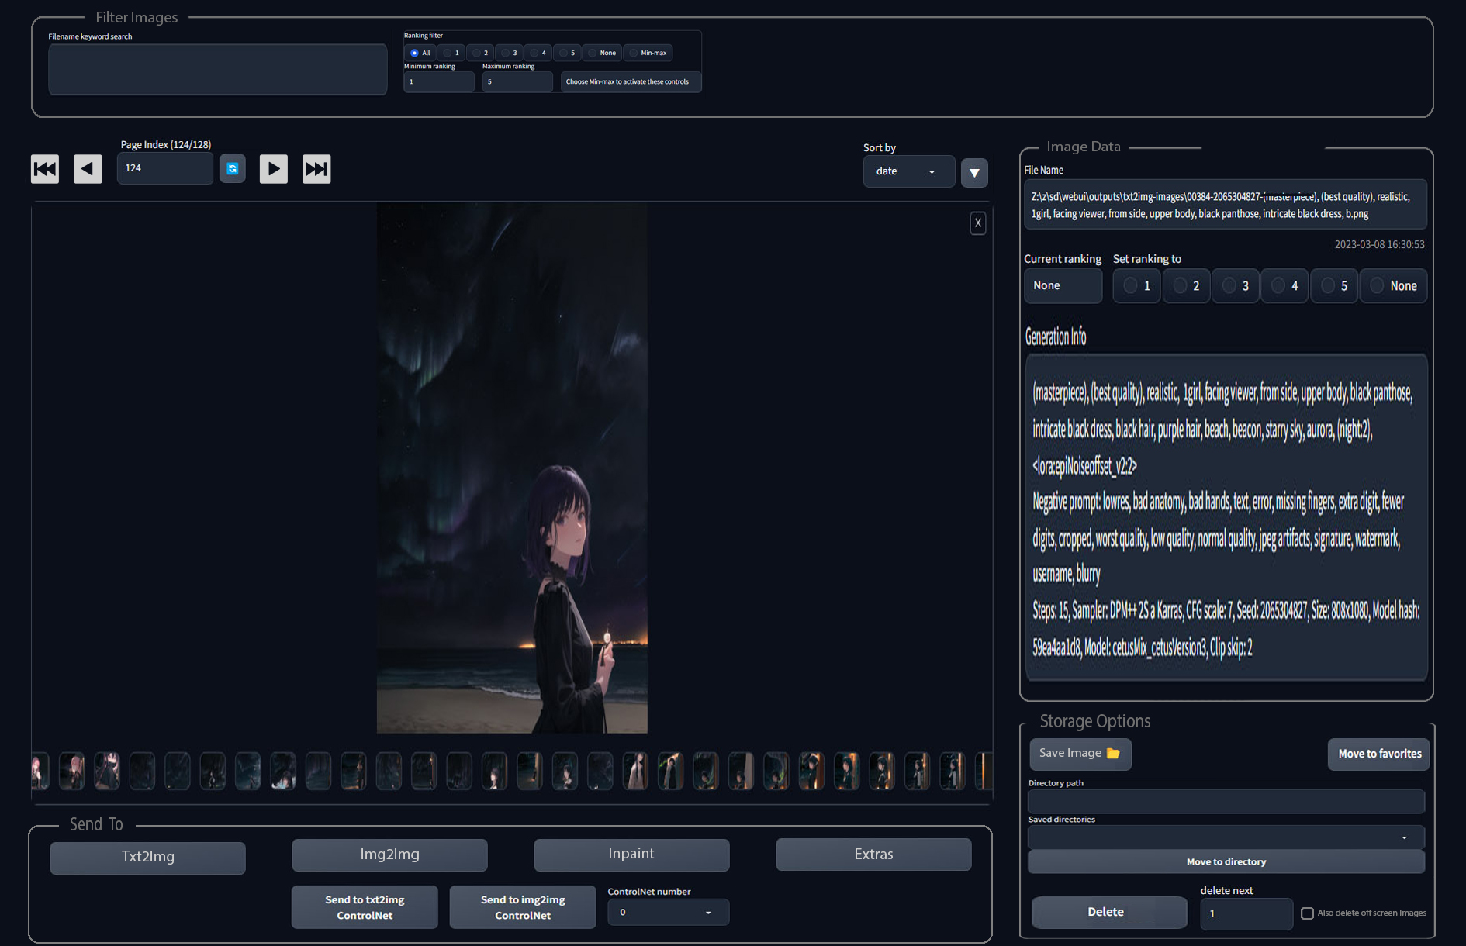The width and height of the screenshot is (1466, 946).
Task: Send the image to Inpaint
Action: point(631,855)
